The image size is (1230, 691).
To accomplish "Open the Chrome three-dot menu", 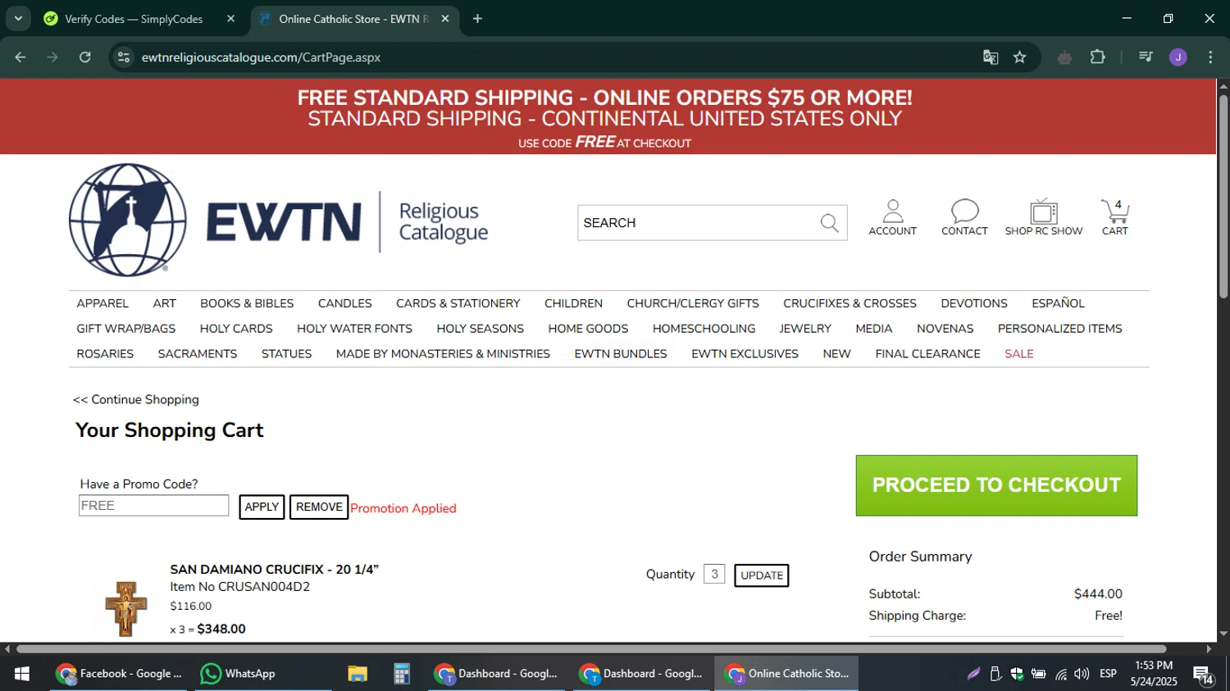I will [1210, 57].
